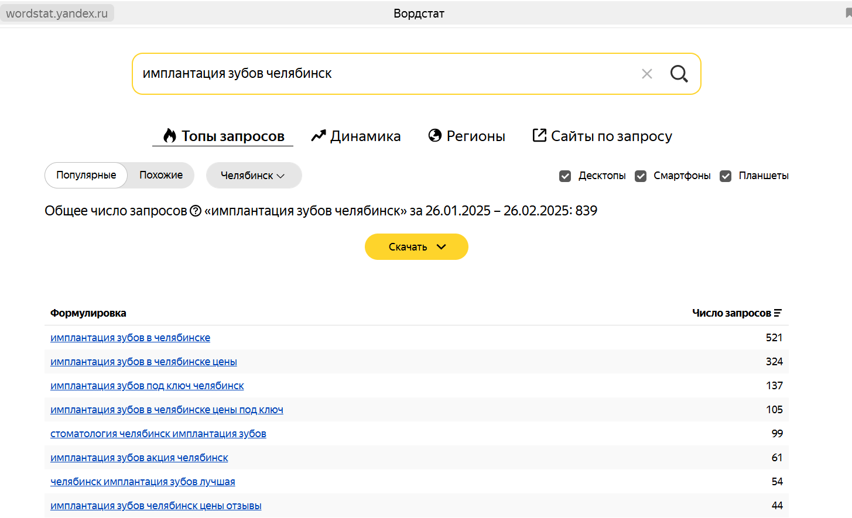This screenshot has width=852, height=518.
Task: Toggle the Смартфоны checkbox
Action: [x=641, y=176]
